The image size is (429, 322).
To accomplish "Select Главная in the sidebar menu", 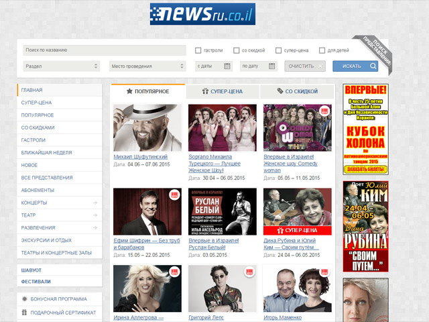I will coord(60,90).
